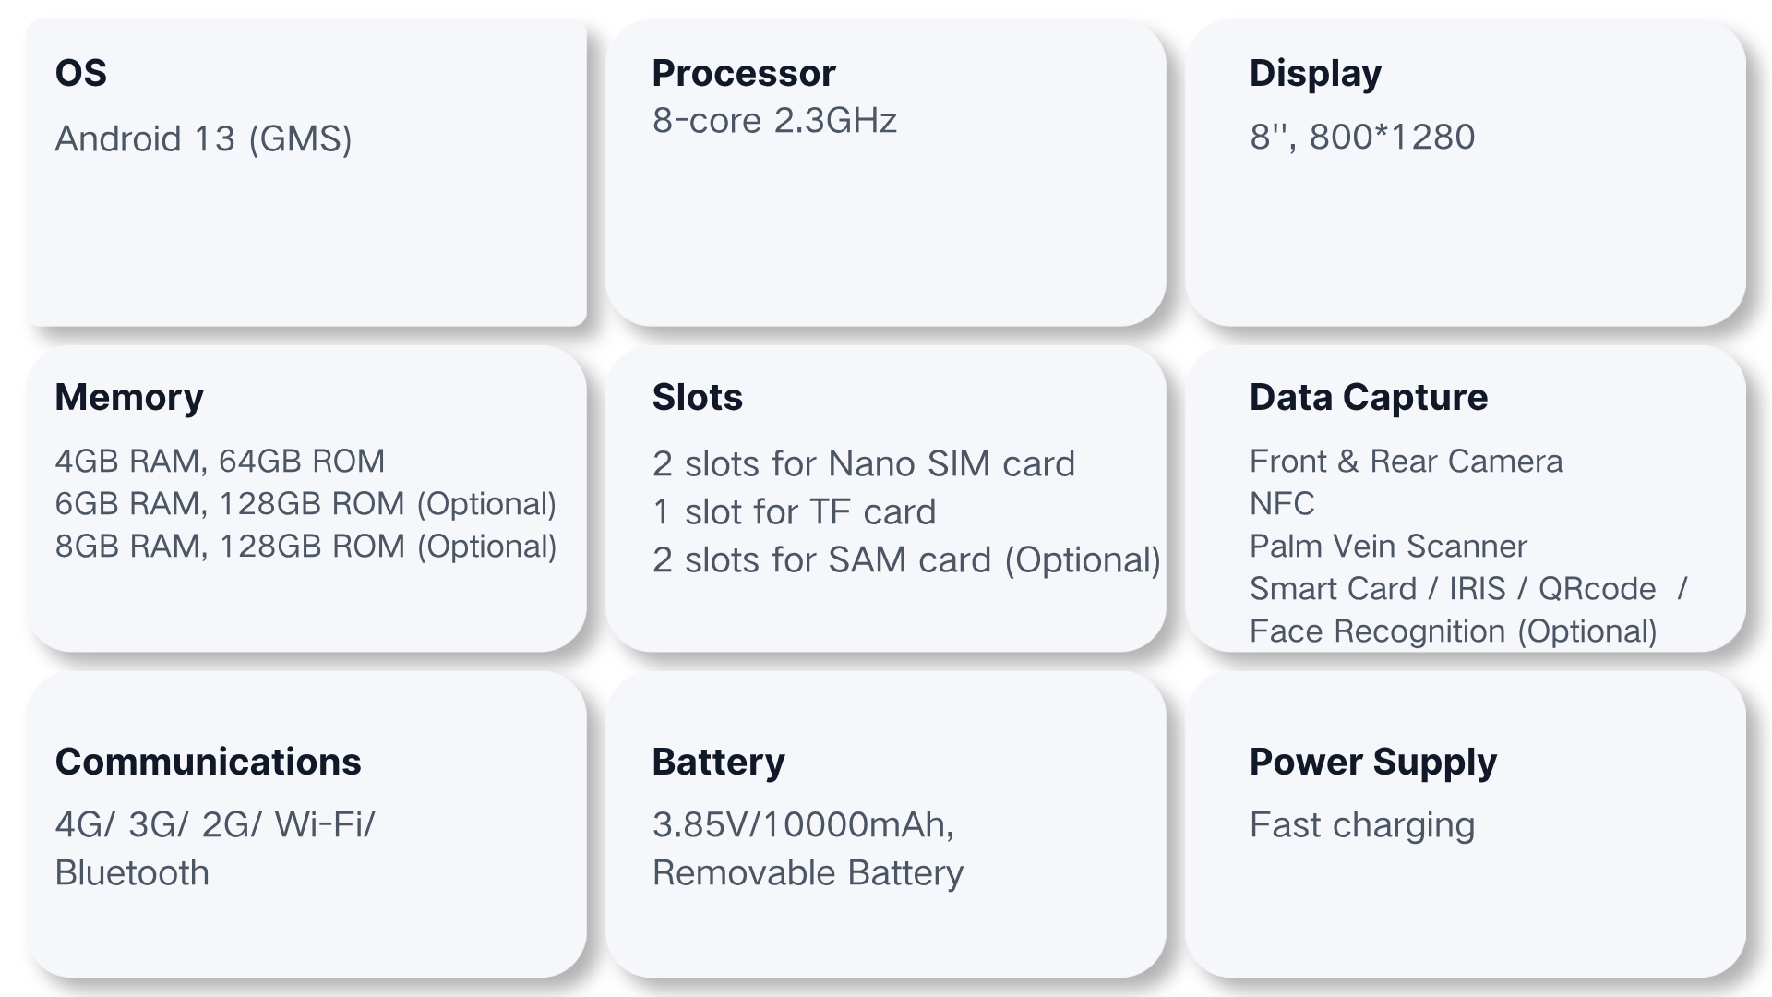Screen dimensions: 1772x997
Task: Click the 8GB RAM, 128GB ROM option
Action: click(305, 546)
